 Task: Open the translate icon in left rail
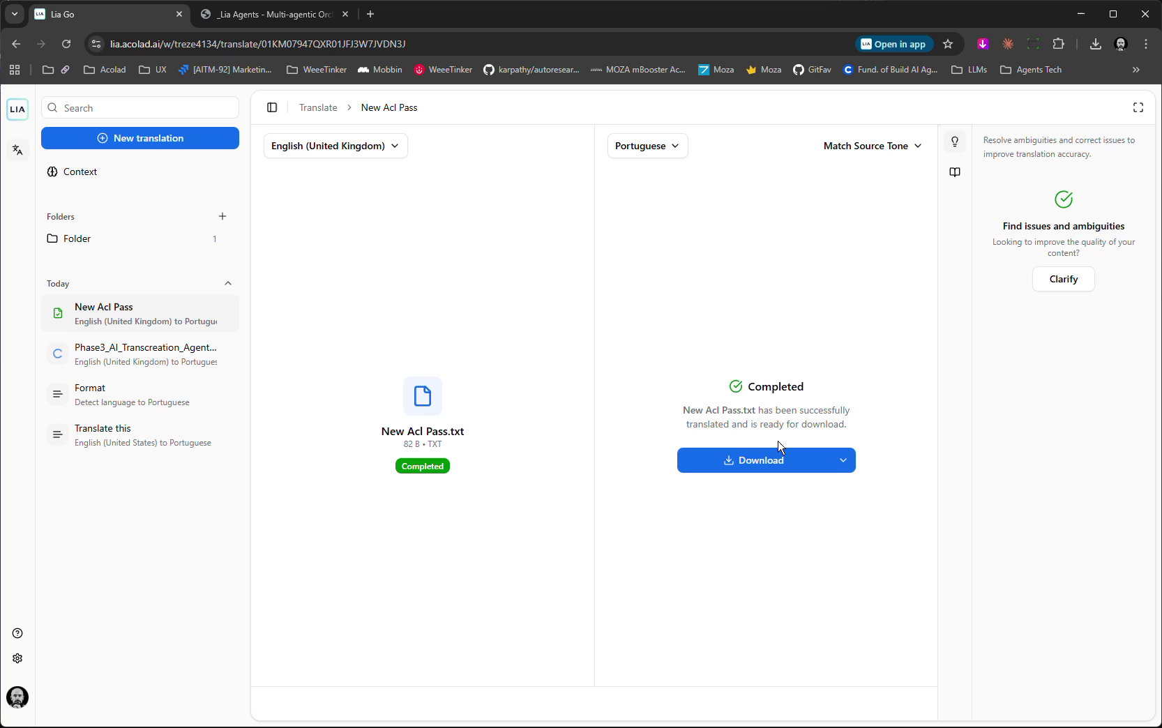click(17, 150)
